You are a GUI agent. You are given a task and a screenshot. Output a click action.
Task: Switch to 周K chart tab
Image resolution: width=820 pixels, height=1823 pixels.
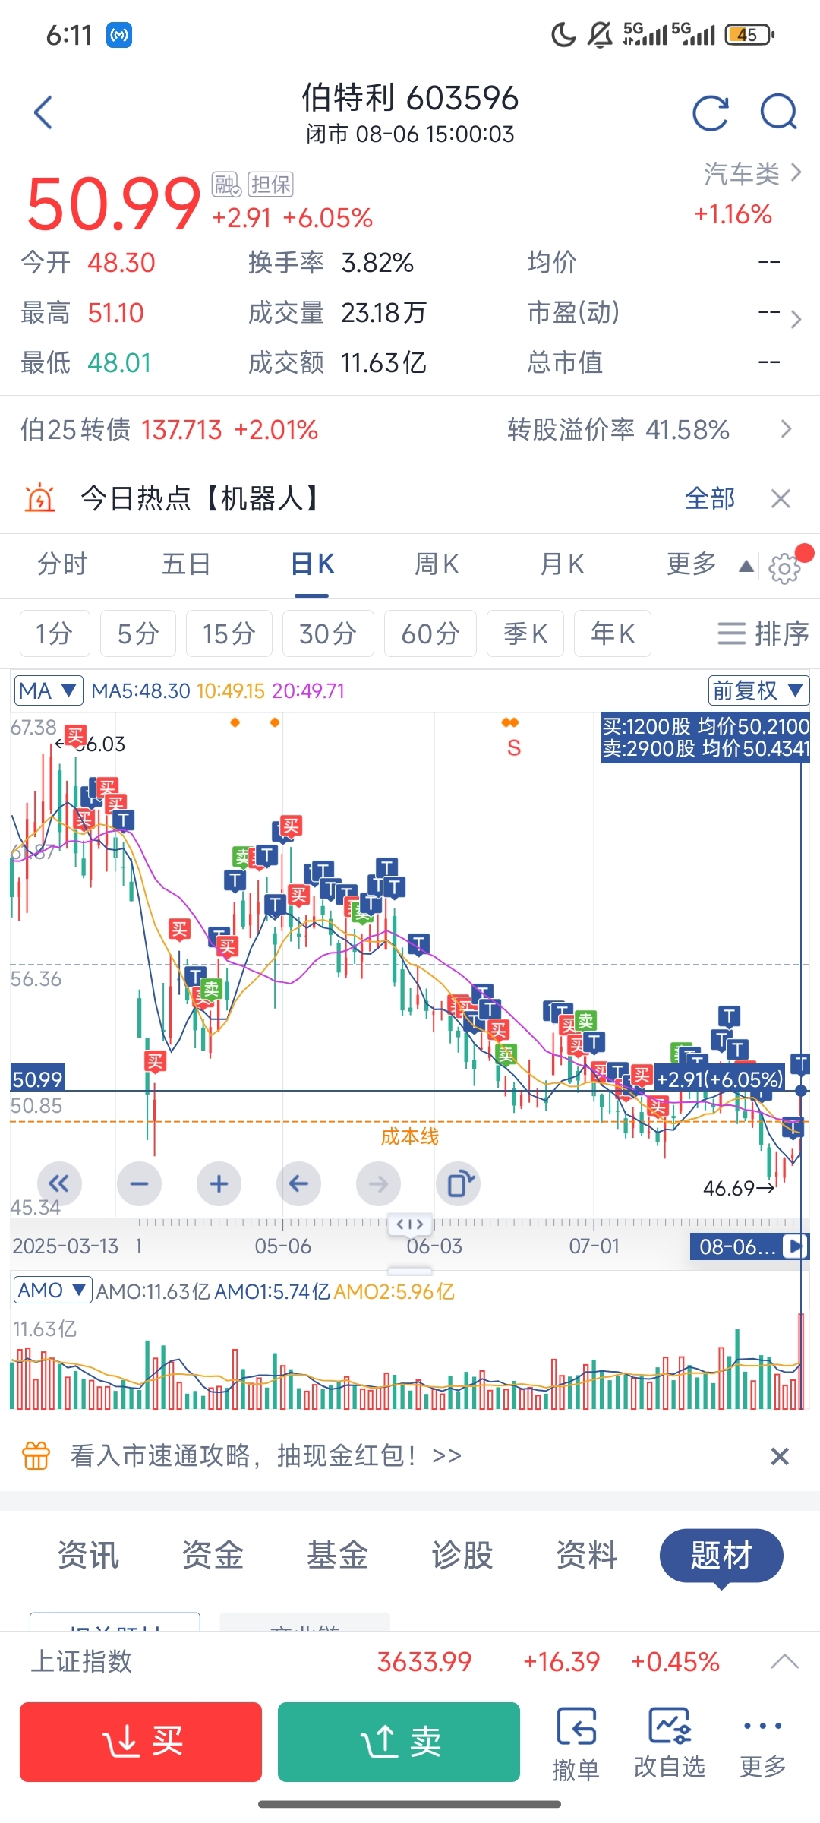pyautogui.click(x=437, y=564)
